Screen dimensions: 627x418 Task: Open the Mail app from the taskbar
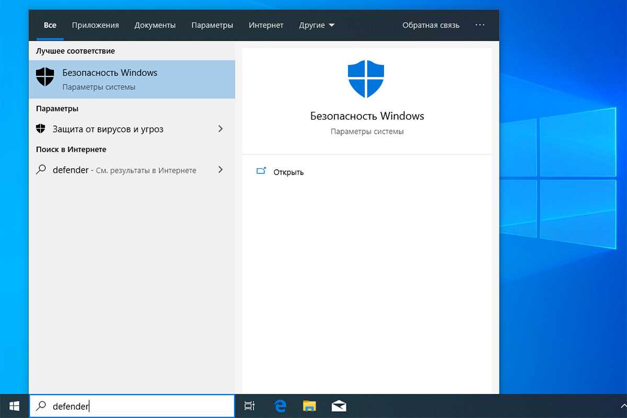(x=339, y=406)
